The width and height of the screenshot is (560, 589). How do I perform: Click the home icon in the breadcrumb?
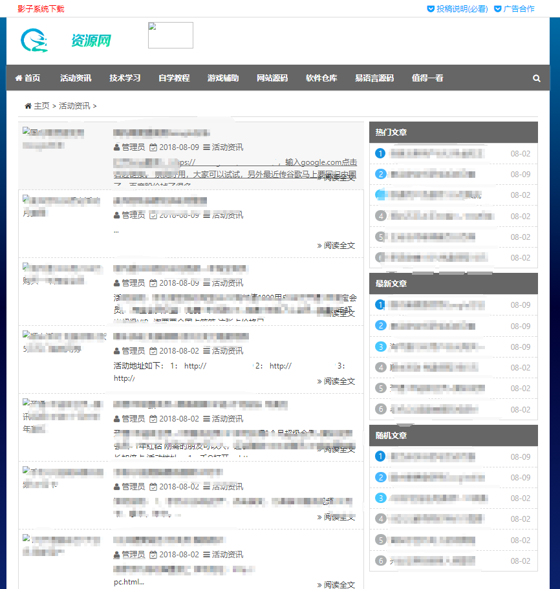[28, 106]
